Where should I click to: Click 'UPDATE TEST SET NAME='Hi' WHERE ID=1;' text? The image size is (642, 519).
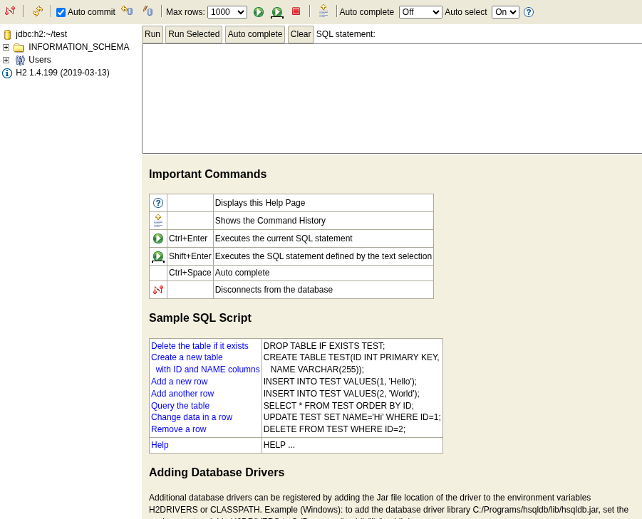pos(352,417)
